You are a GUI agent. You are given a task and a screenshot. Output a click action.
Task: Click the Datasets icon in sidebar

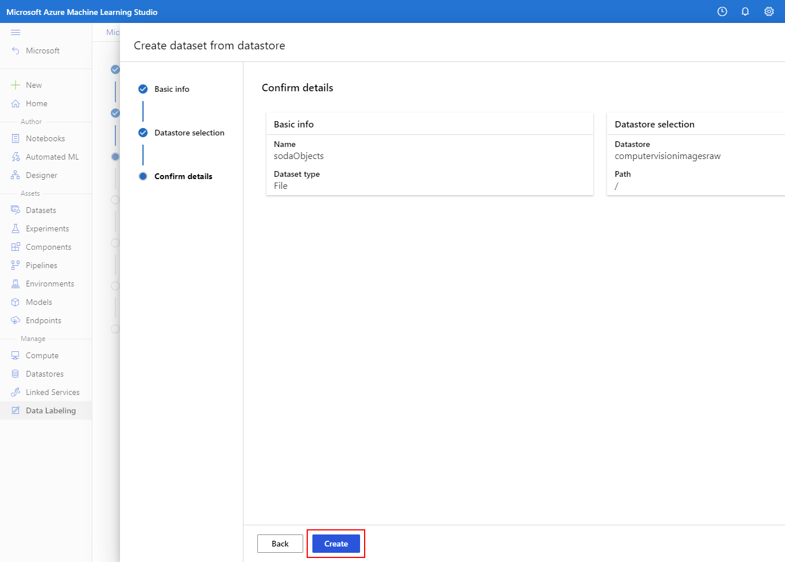coord(16,210)
